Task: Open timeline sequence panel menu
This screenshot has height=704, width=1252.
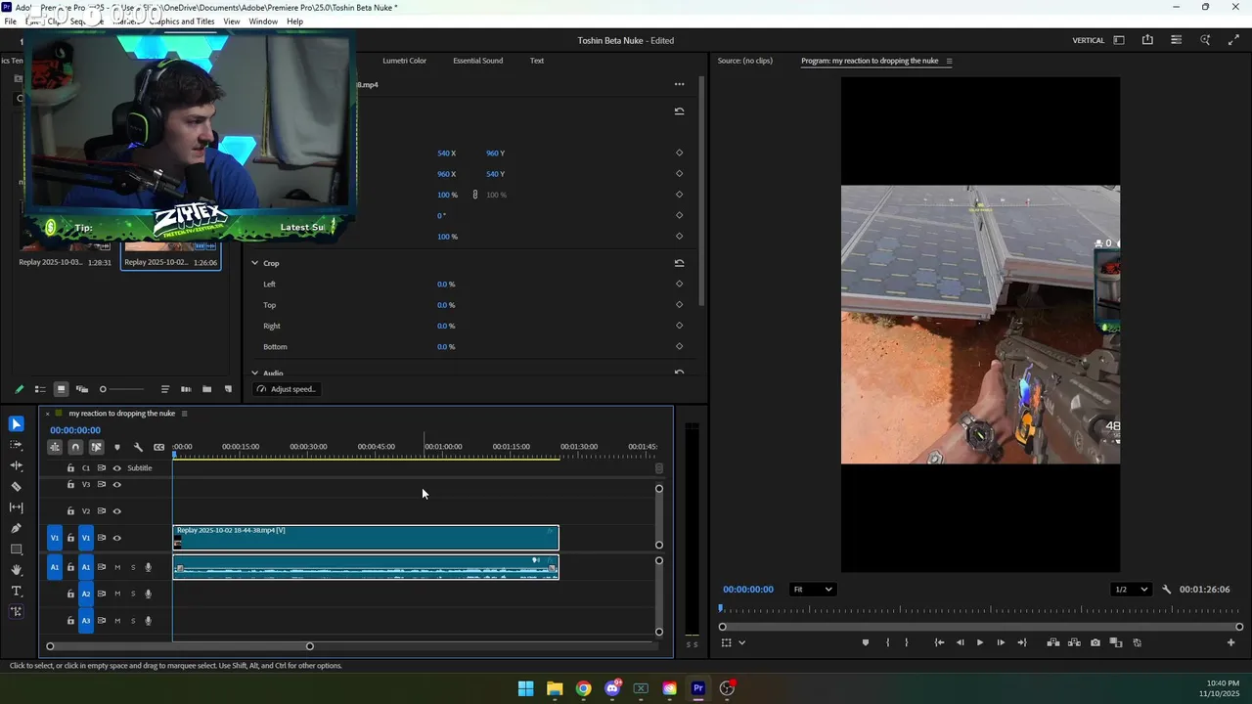Action: (x=184, y=414)
